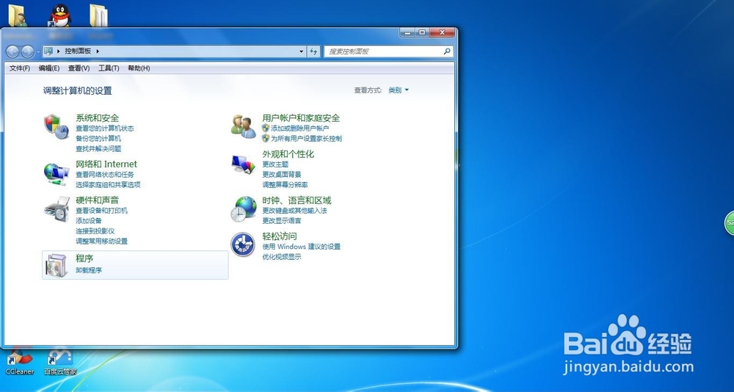Click 为所有用户设置家长控制 link

(x=307, y=139)
